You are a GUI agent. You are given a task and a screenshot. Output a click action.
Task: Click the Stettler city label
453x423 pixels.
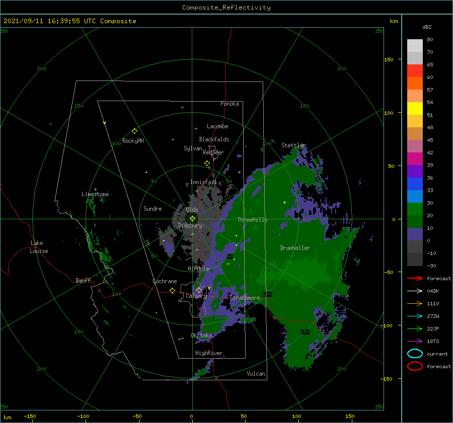[x=293, y=145]
